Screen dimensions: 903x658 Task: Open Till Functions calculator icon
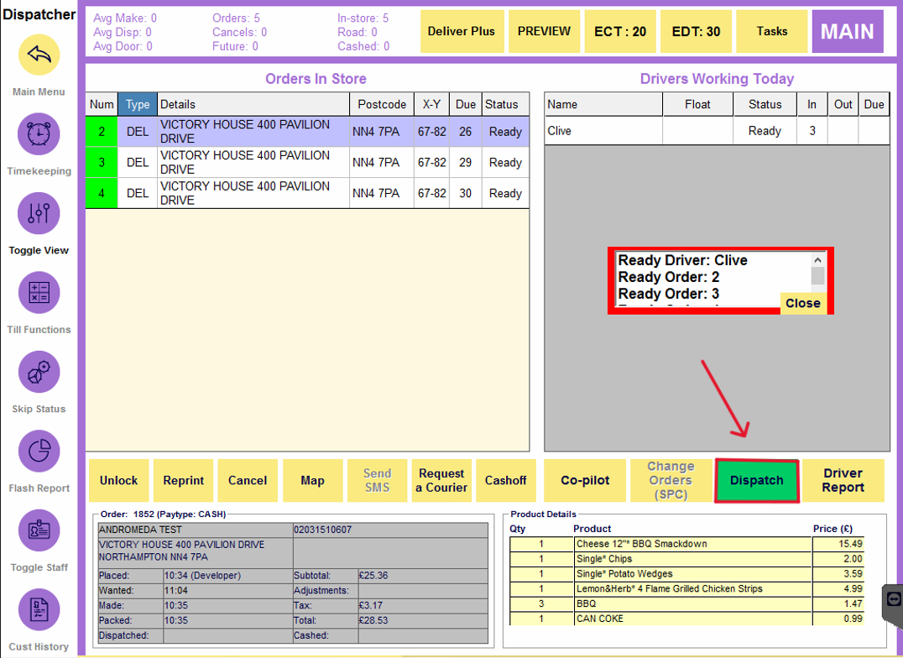[x=39, y=293]
